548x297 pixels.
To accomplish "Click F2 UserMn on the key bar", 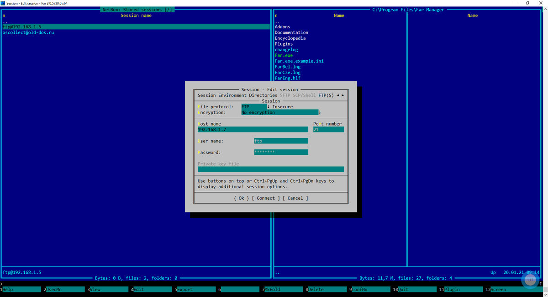I will (x=65, y=290).
